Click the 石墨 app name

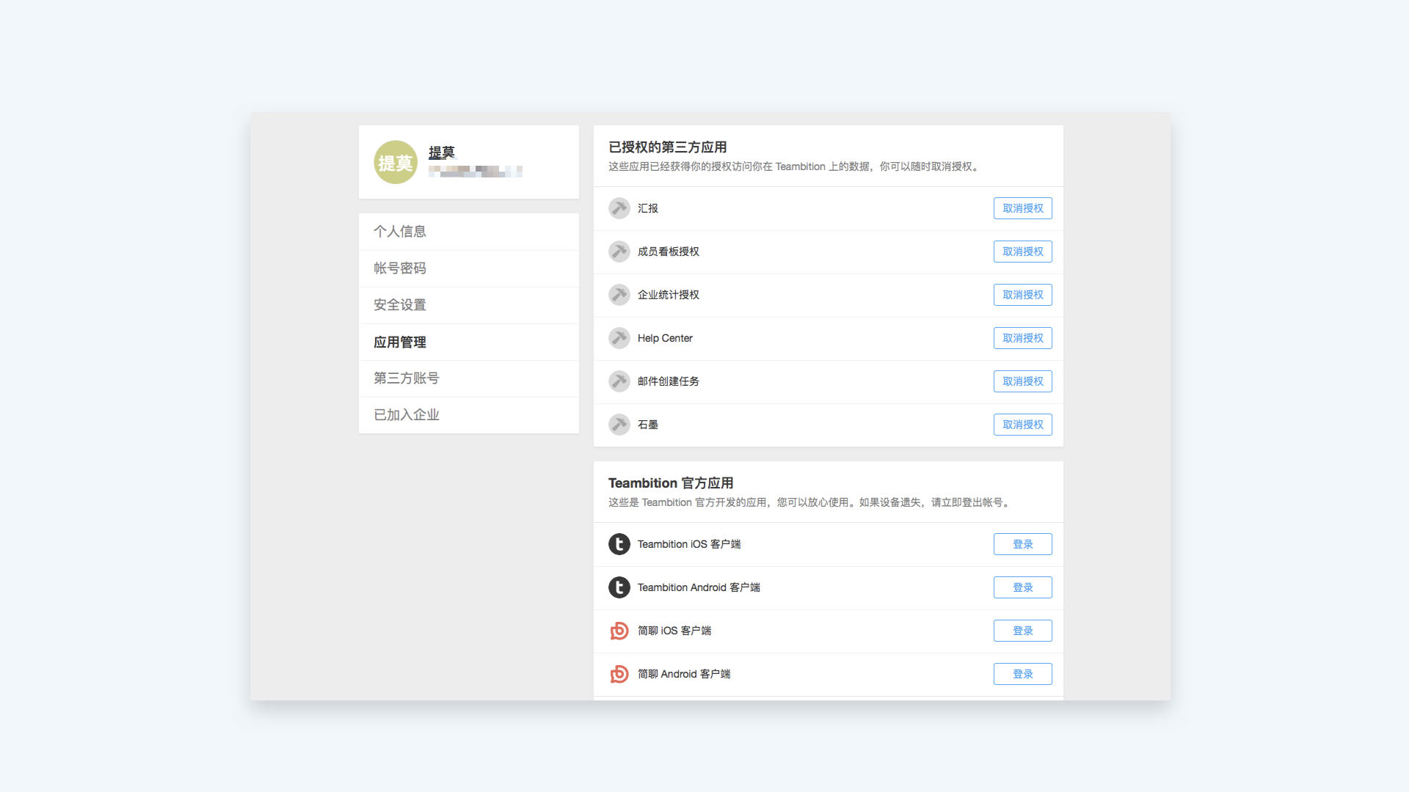[x=648, y=425]
